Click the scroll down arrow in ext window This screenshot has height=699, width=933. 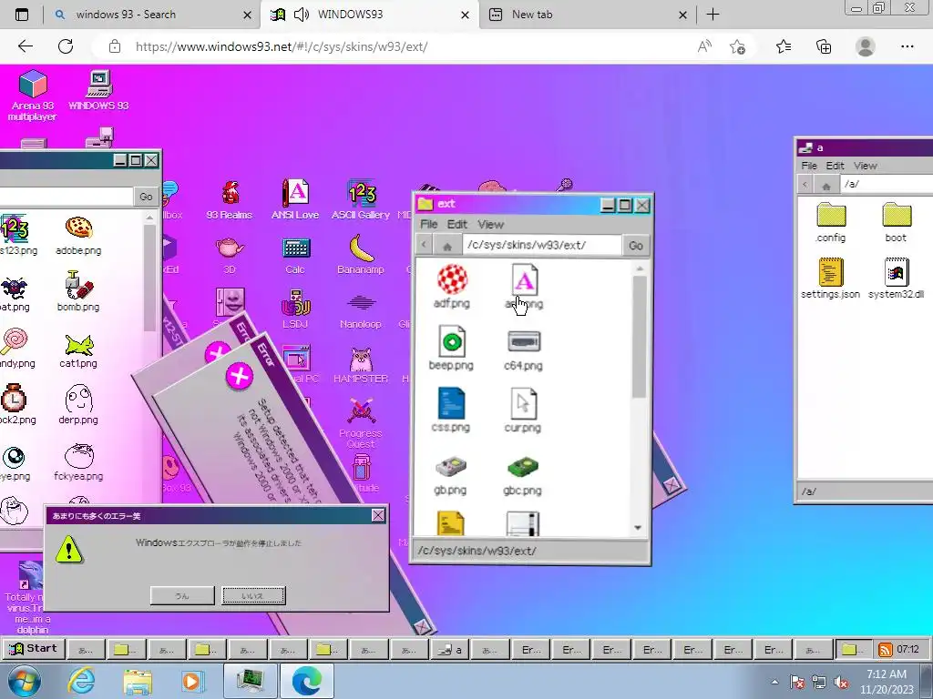(x=639, y=528)
